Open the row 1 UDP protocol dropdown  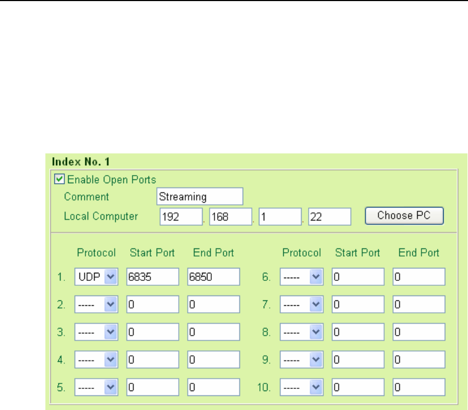(x=96, y=277)
